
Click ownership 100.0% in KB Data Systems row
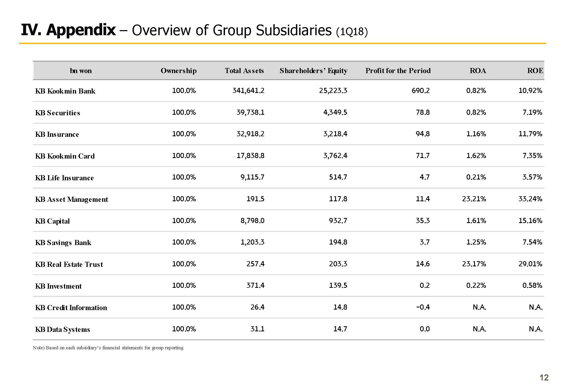point(184,329)
